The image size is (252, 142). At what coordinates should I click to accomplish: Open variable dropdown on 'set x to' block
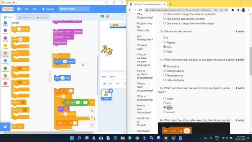pyautogui.click(x=62, y=91)
